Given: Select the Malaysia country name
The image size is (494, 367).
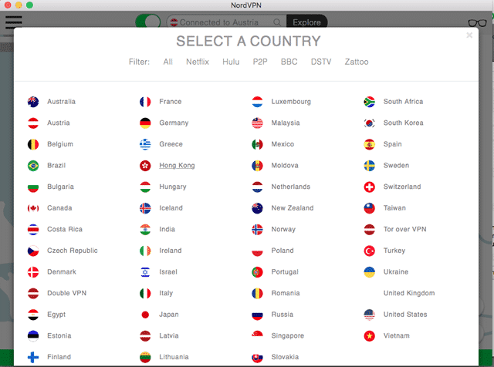Looking at the screenshot, I should coord(286,123).
